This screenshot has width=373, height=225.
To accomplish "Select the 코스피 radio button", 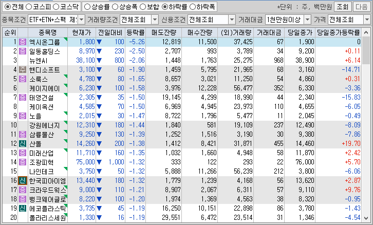I will click(29, 7).
